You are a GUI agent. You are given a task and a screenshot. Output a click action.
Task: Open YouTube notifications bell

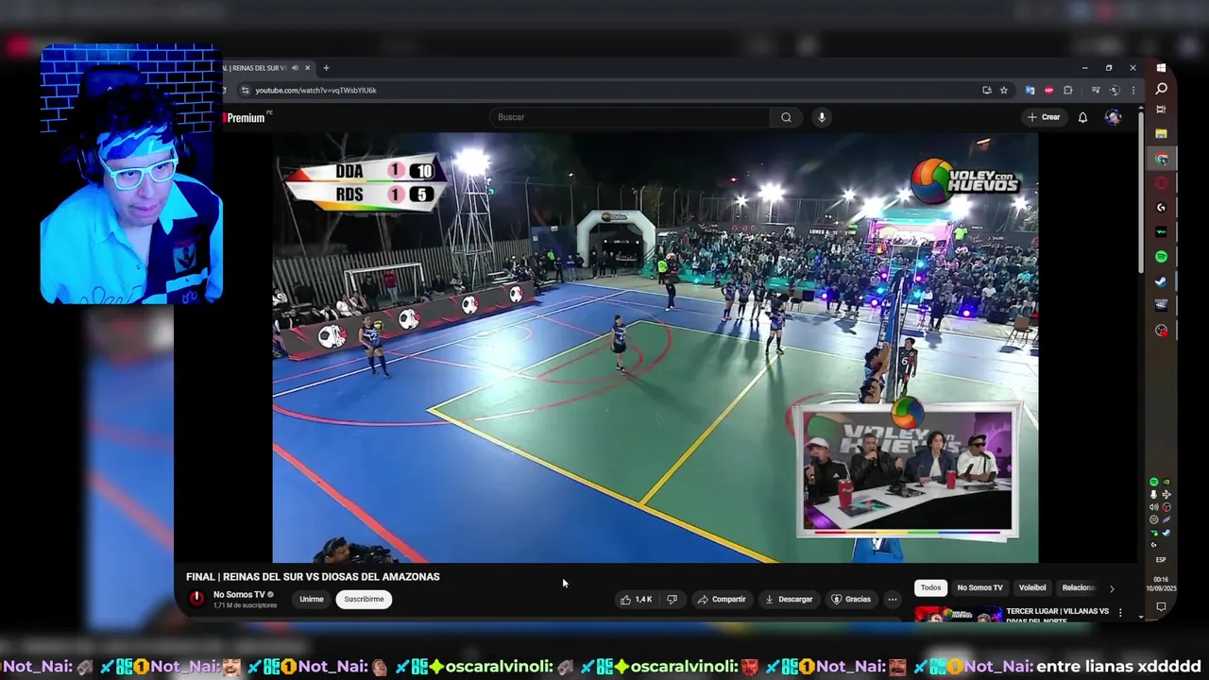click(x=1082, y=117)
